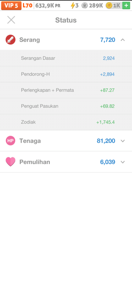Select the Penguat Pasukan row

point(66,106)
